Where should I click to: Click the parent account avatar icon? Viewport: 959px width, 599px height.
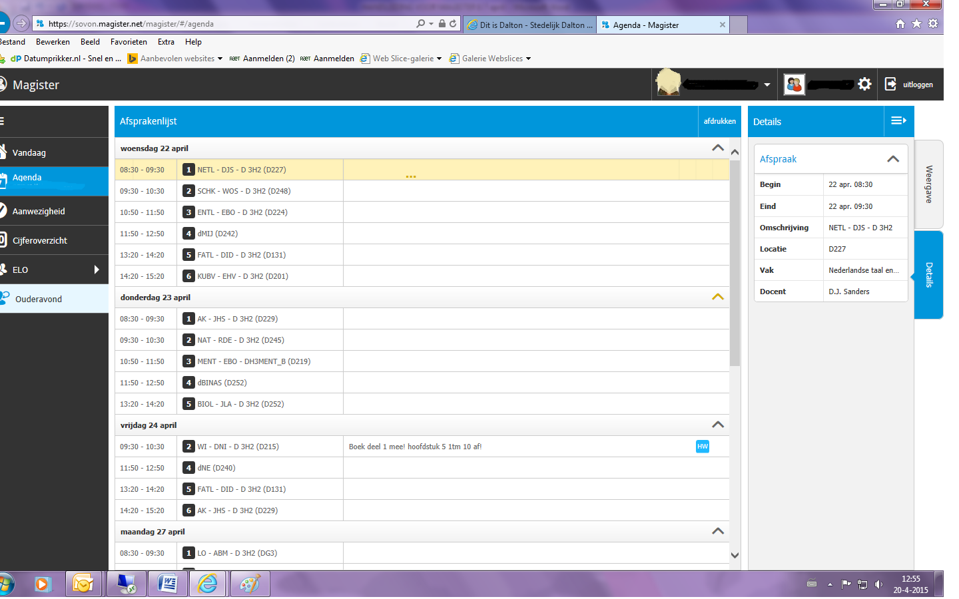[795, 85]
